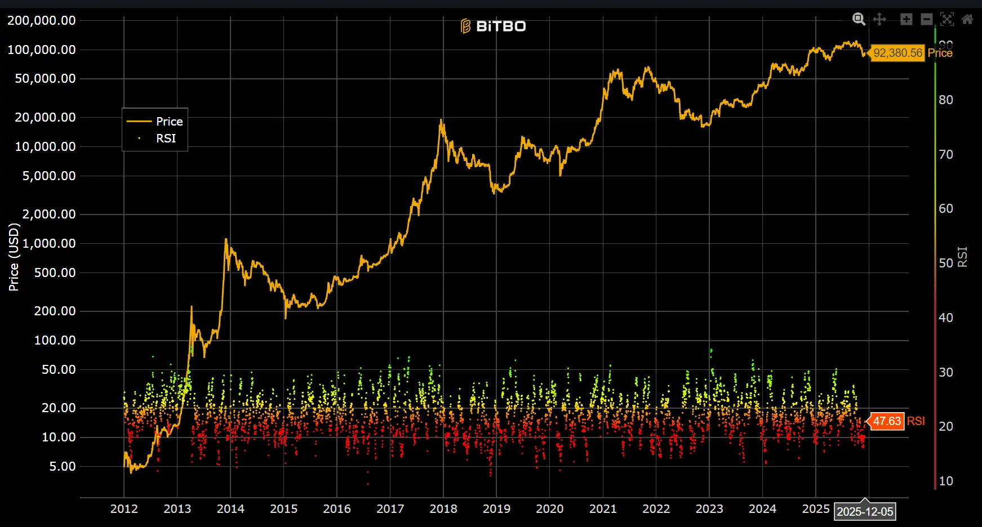Viewport: 982px width, 527px height.
Task: Click the 100,000.00 price axis tick
Action: (x=42, y=50)
